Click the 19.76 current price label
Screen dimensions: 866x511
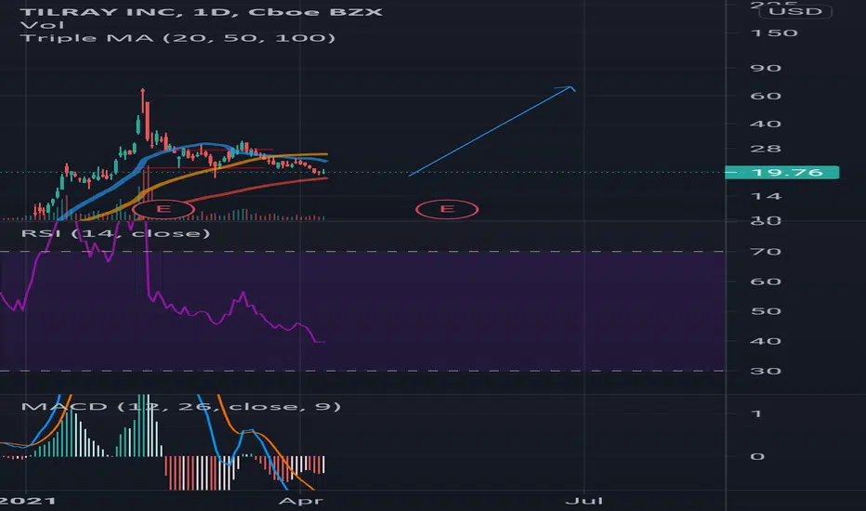(x=782, y=173)
